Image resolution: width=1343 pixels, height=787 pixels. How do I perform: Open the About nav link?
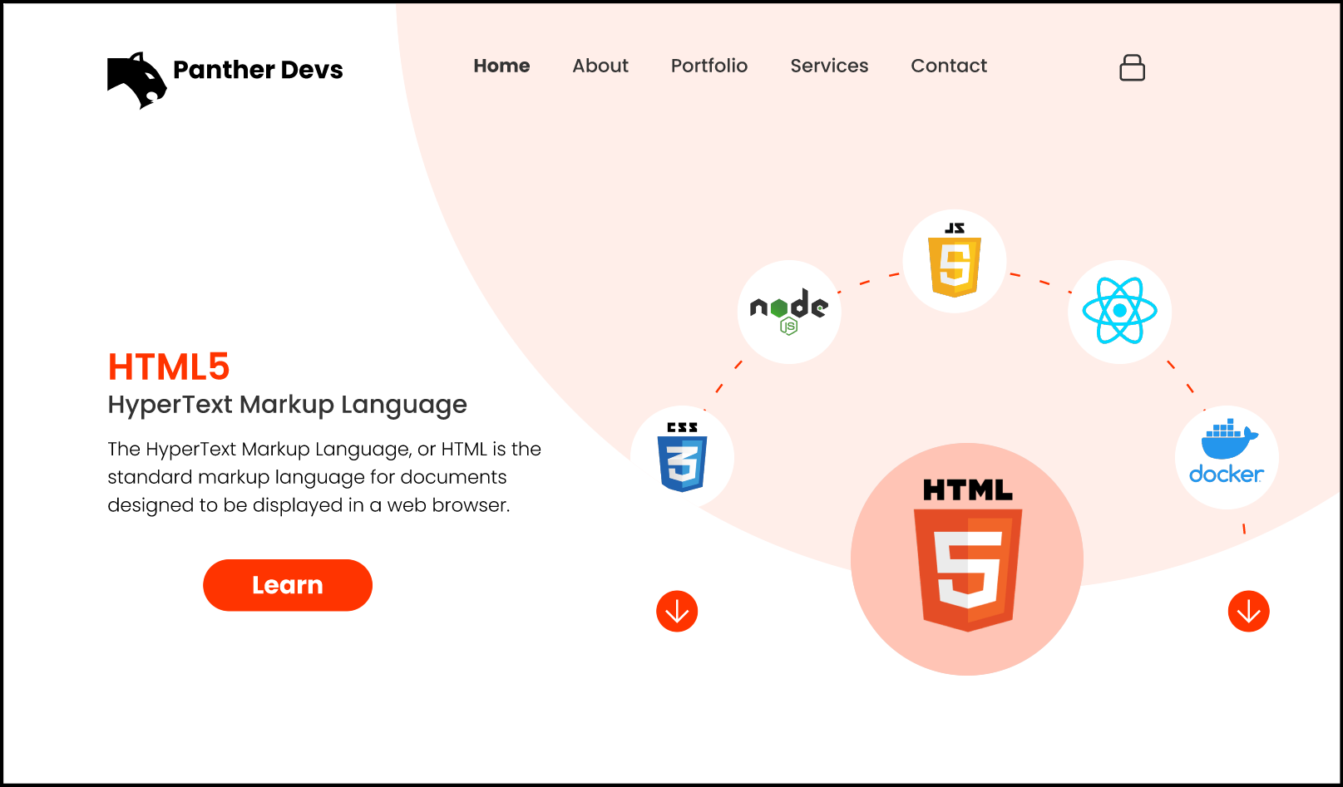click(x=600, y=66)
